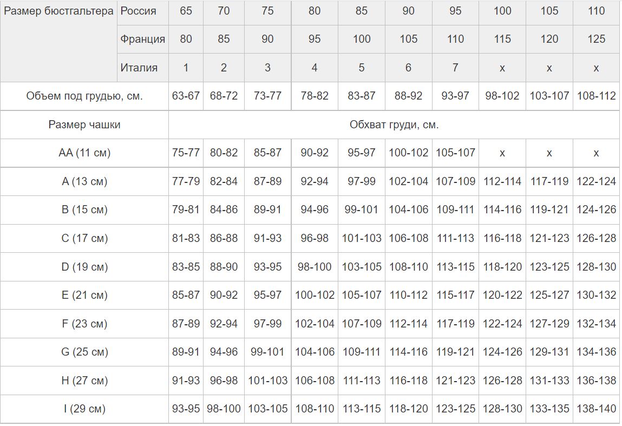Select the "Италия" row label
Viewport: 622px width, 426px height.
click(x=139, y=68)
